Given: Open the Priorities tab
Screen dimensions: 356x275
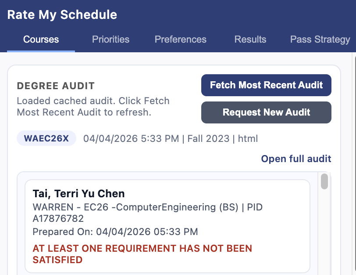Looking at the screenshot, I should pos(110,39).
